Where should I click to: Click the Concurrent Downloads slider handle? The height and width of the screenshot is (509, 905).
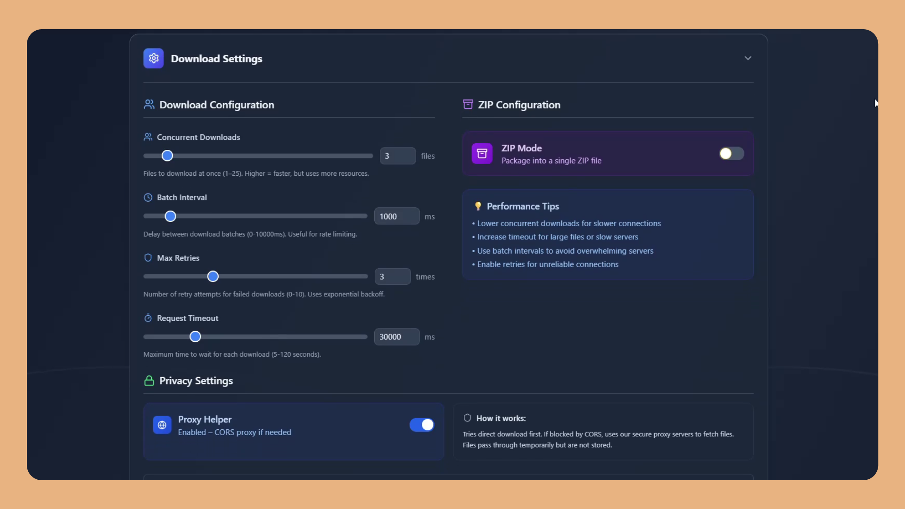(x=167, y=156)
